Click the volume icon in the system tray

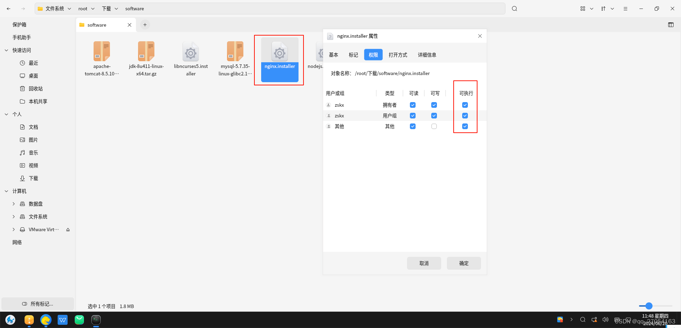click(606, 320)
